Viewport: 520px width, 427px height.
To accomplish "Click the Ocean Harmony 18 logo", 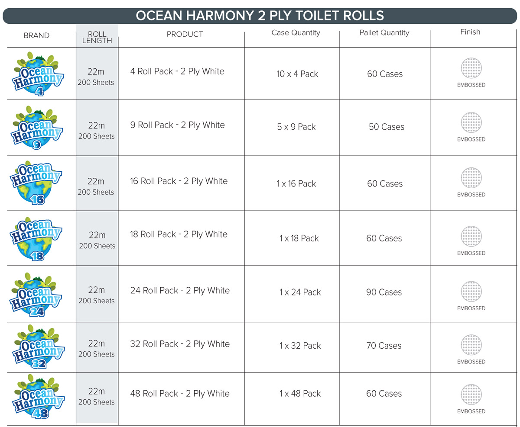I will pyautogui.click(x=36, y=239).
